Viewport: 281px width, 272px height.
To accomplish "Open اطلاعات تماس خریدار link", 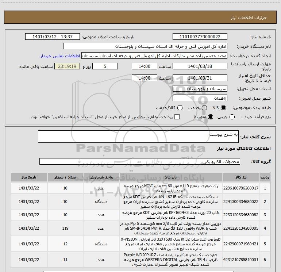I will 60,56.
